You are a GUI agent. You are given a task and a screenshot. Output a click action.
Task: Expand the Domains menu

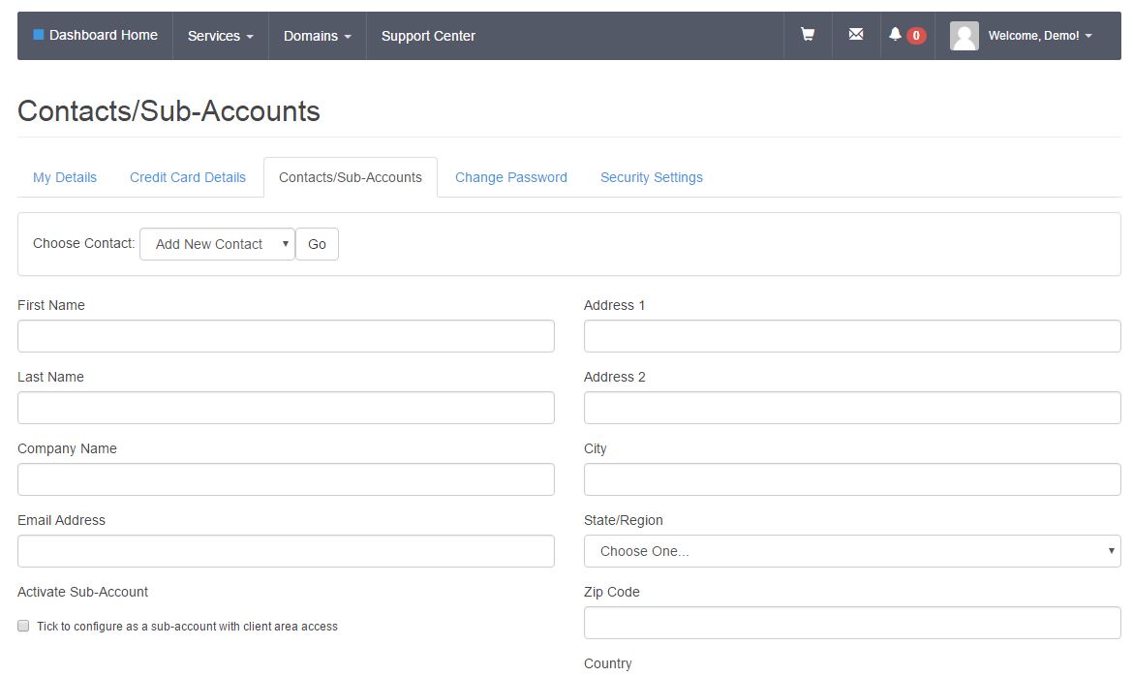click(x=317, y=36)
